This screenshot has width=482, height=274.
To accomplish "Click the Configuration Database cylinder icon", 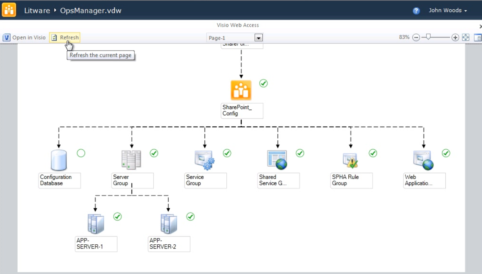I will pos(58,159).
